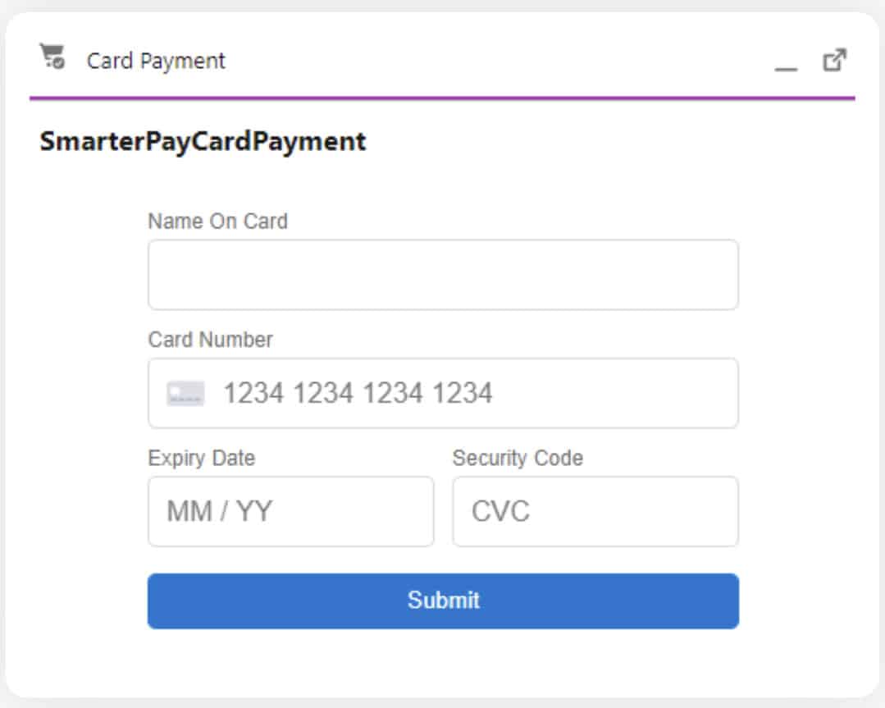Click the Expiry Date label
Image resolution: width=885 pixels, height=708 pixels.
(201, 458)
